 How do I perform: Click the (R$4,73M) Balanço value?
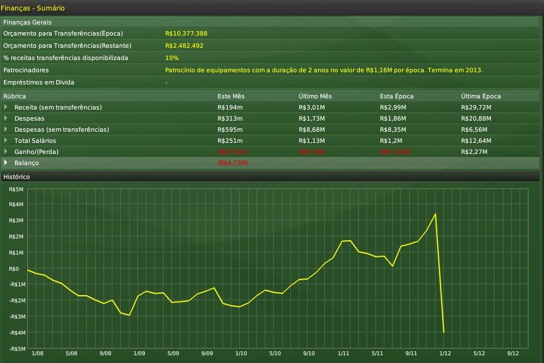click(x=233, y=163)
